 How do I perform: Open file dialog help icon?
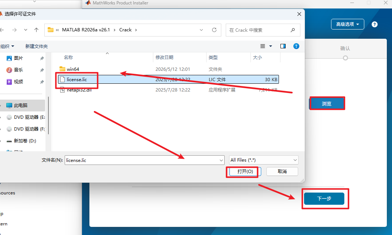296,46
